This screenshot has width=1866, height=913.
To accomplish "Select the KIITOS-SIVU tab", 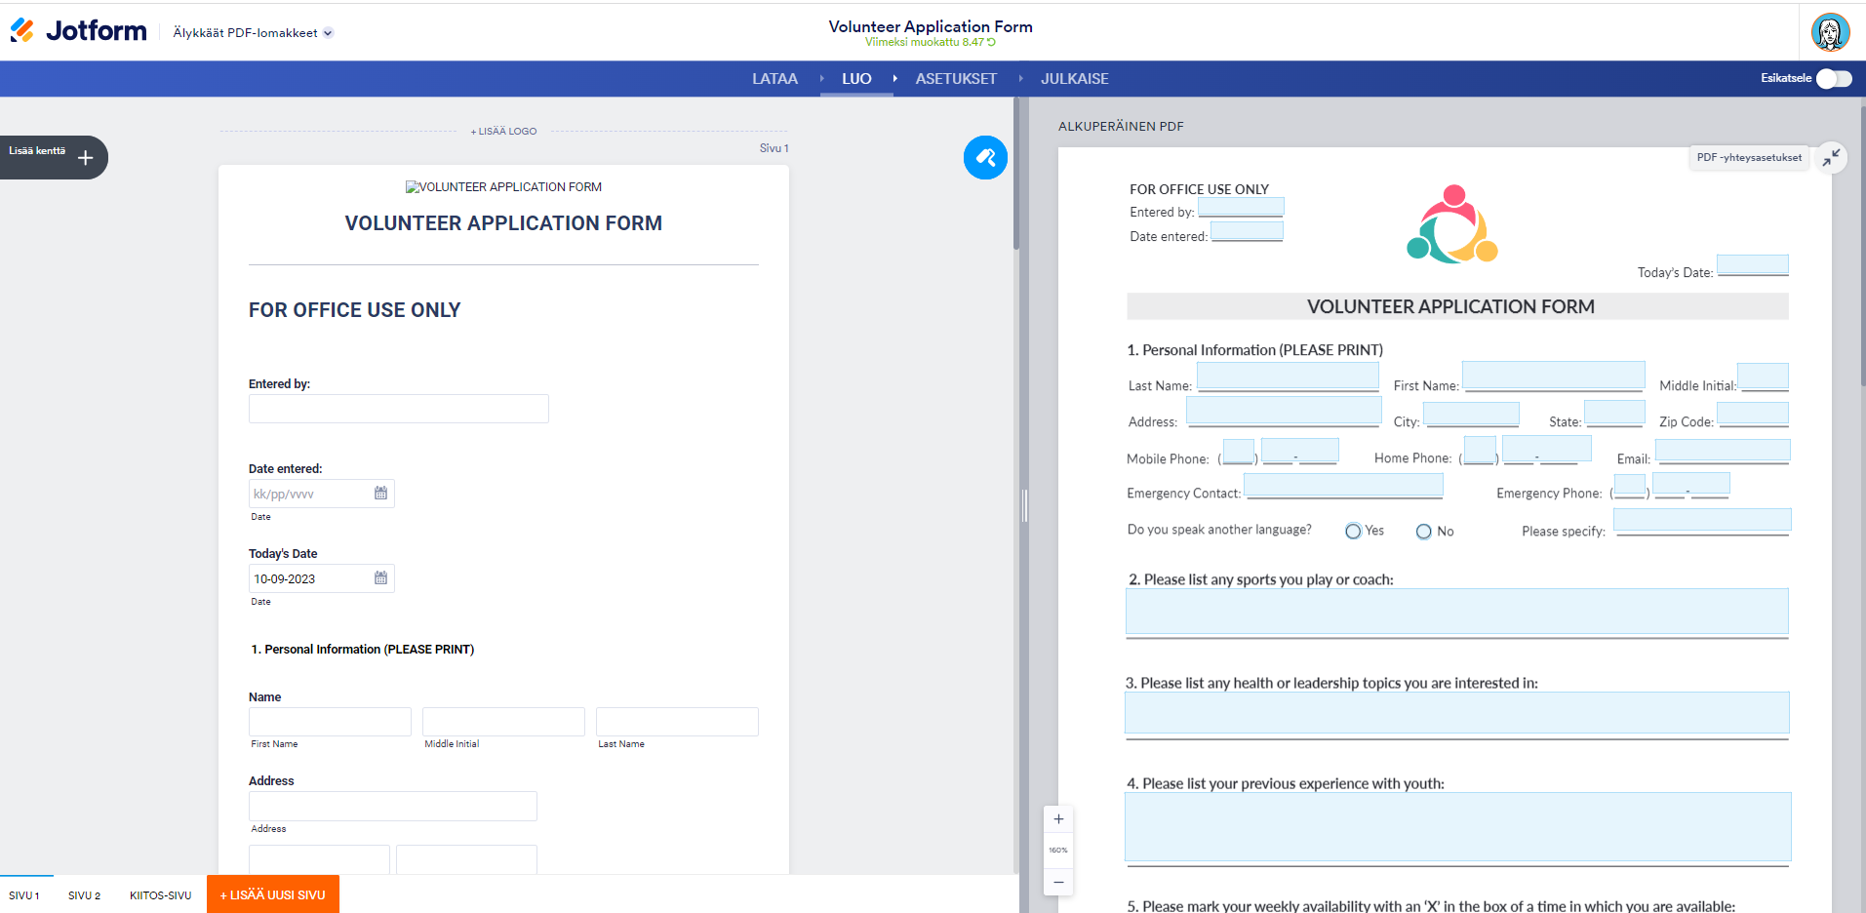I will click(160, 895).
